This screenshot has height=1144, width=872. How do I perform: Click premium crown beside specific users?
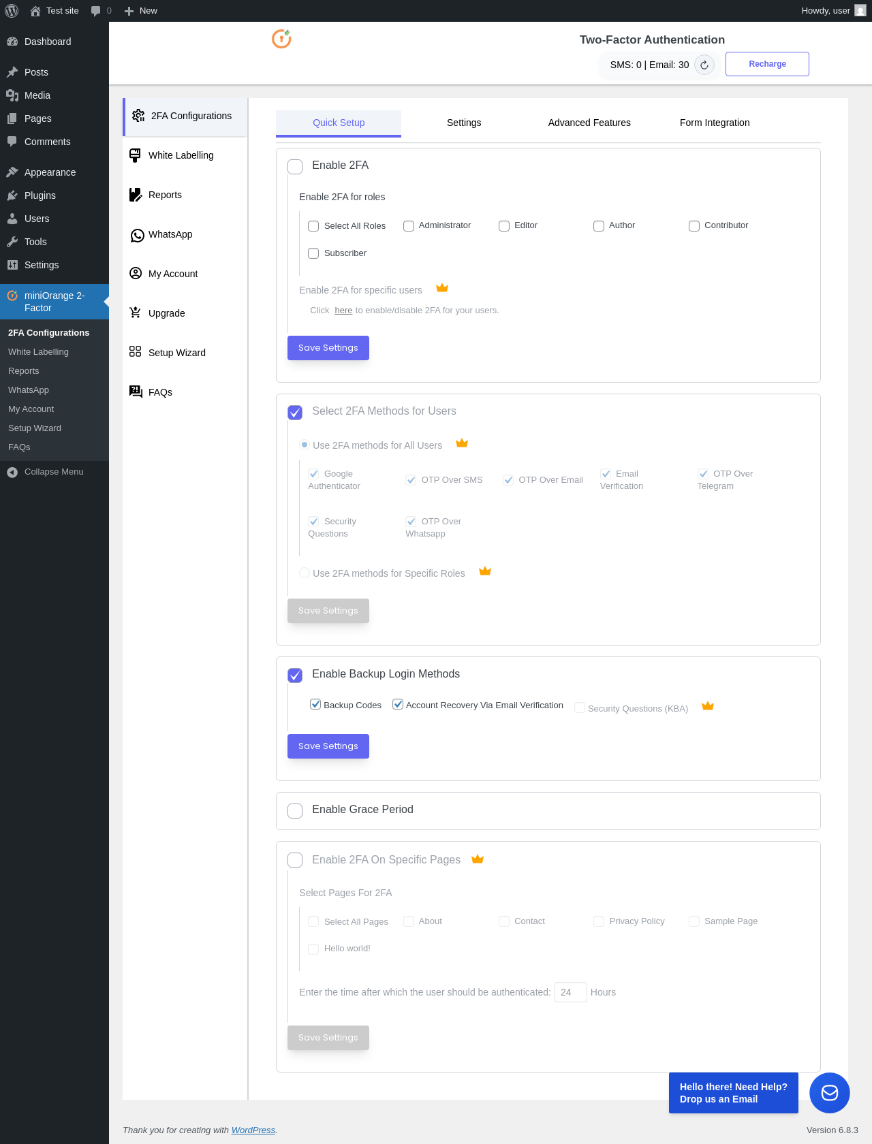[442, 287]
